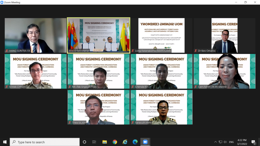Launch Internet Explorer from the taskbar

(x=125, y=142)
